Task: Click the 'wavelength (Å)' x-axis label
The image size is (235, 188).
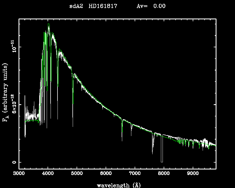Action: click(117, 185)
